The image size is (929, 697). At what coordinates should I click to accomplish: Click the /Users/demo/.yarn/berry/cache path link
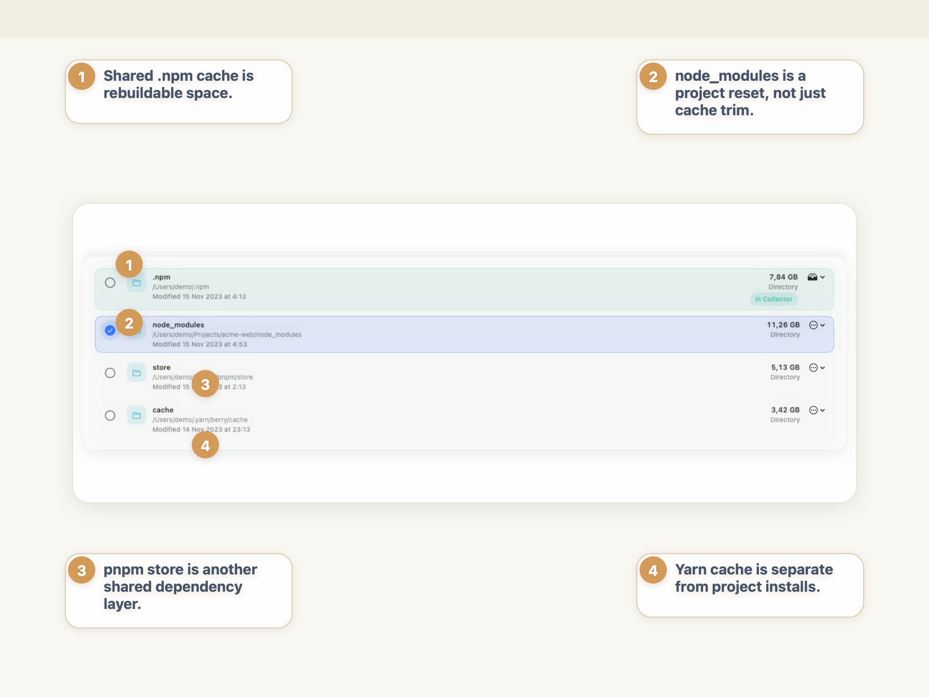[200, 419]
